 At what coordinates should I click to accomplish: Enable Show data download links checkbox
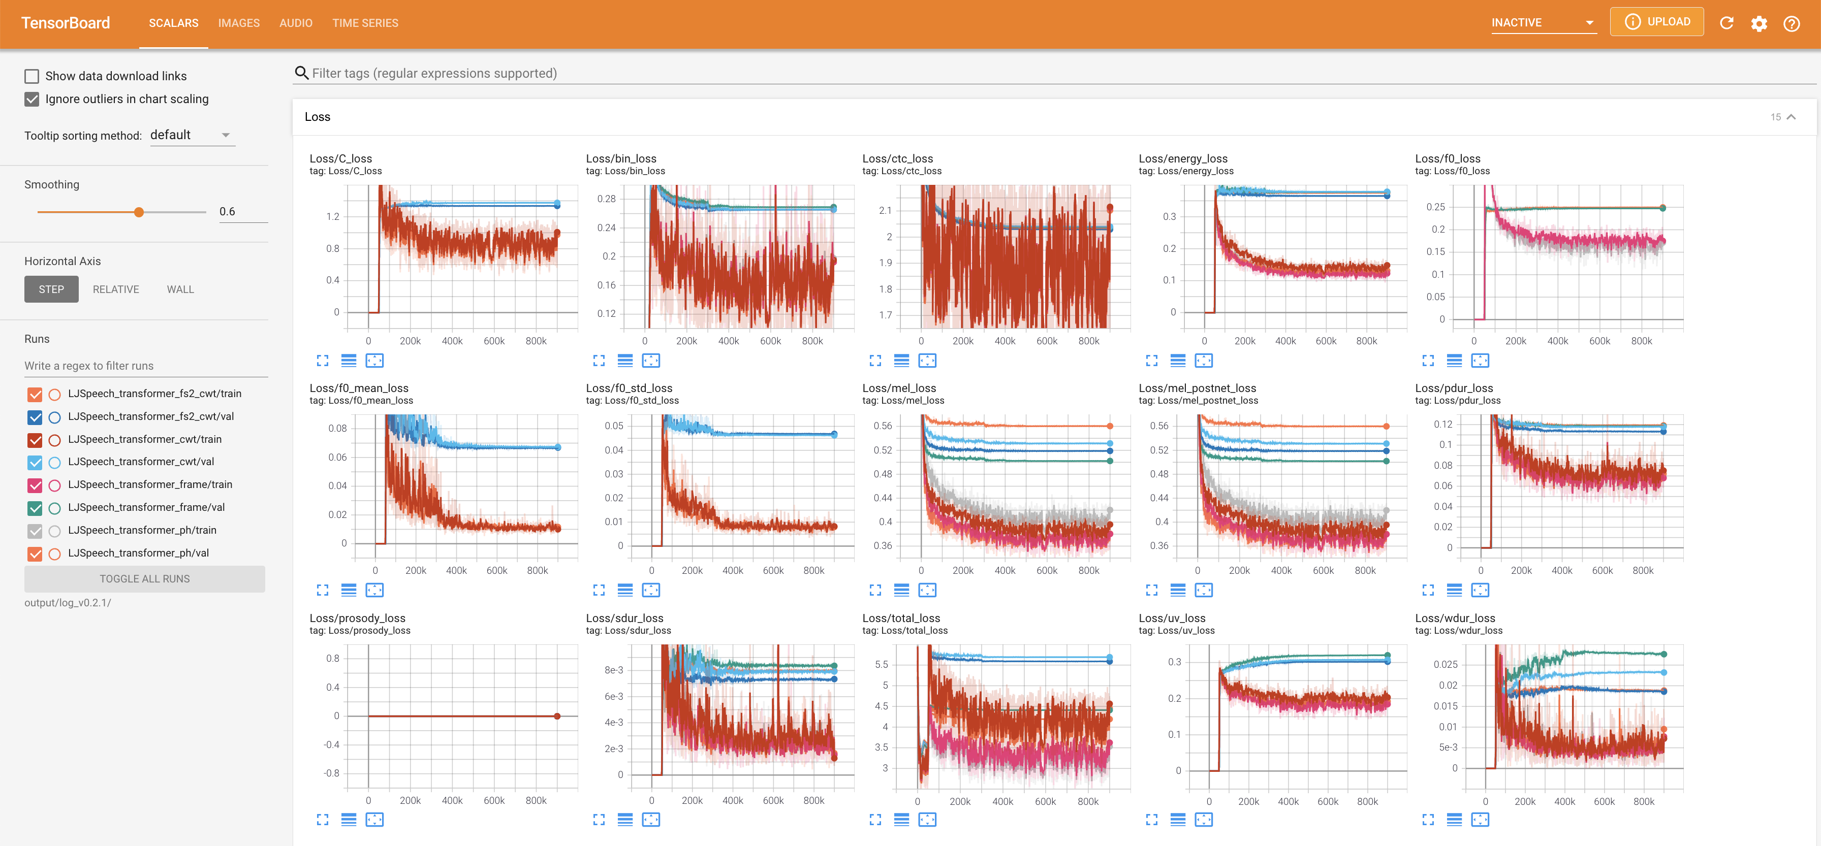(x=32, y=76)
